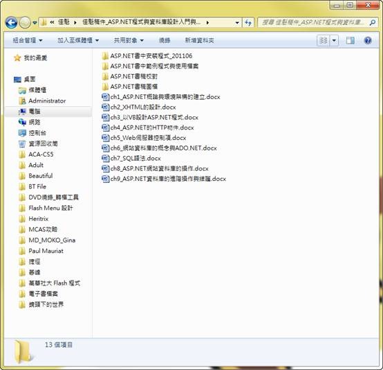Screen dimensions: 383x370
Task: Select file ch8_ASP.NET網站資料庫的操作.docx
Action: [x=155, y=168]
